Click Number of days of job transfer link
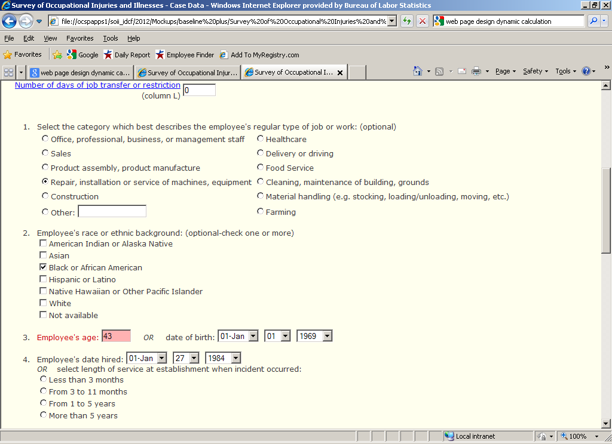Viewport: 612px width, 444px height. click(97, 85)
